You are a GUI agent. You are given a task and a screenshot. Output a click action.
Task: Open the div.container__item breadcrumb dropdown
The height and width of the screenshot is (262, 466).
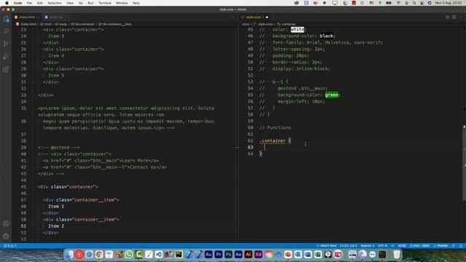[x=115, y=24]
